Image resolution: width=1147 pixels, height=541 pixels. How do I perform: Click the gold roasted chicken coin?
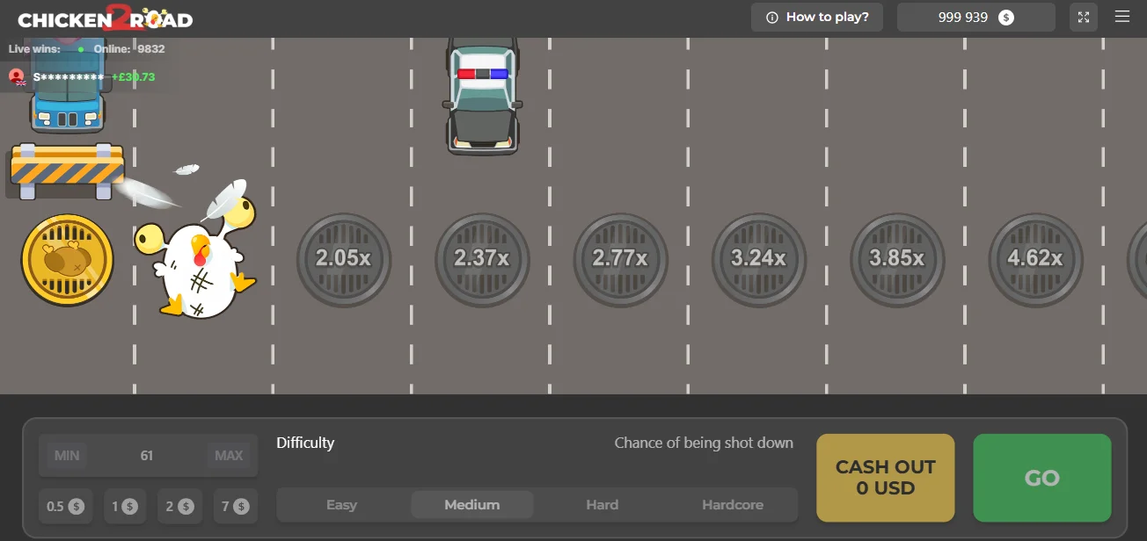click(x=67, y=260)
